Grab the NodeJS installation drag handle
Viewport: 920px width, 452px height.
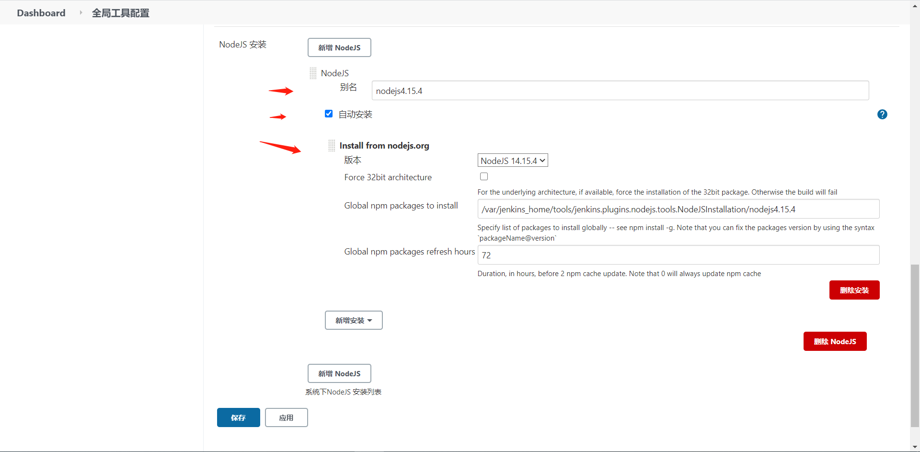313,73
